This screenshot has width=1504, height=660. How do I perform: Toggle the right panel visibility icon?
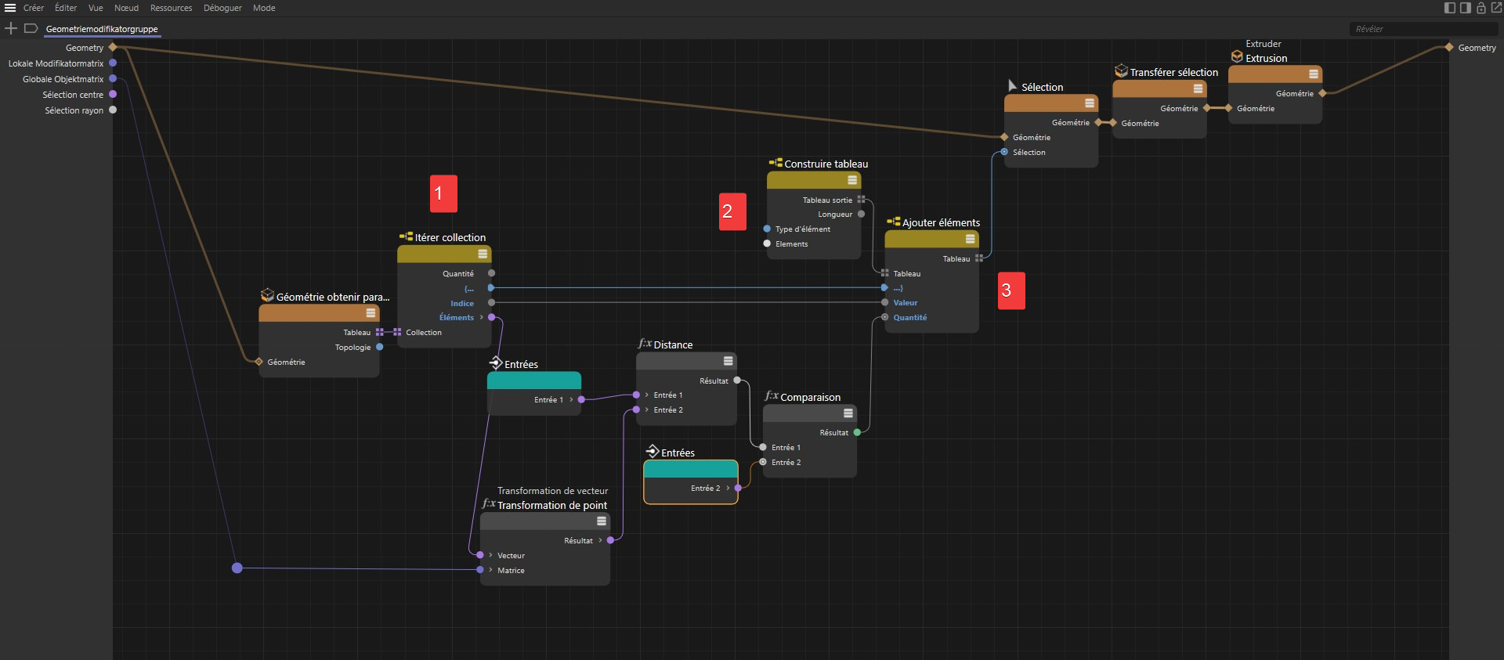(1466, 8)
